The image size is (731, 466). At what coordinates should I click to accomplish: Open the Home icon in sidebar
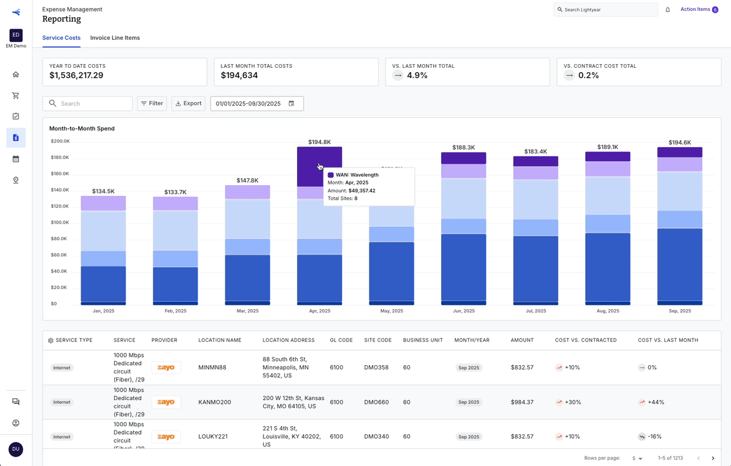point(16,75)
